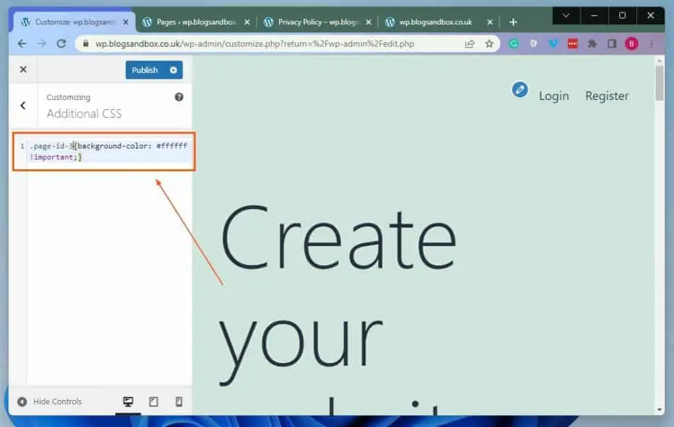
Task: Switch preview to mobile phone view
Action: coord(178,401)
